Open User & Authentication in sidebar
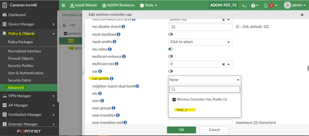This screenshot has height=136, width=309. tap(25, 73)
